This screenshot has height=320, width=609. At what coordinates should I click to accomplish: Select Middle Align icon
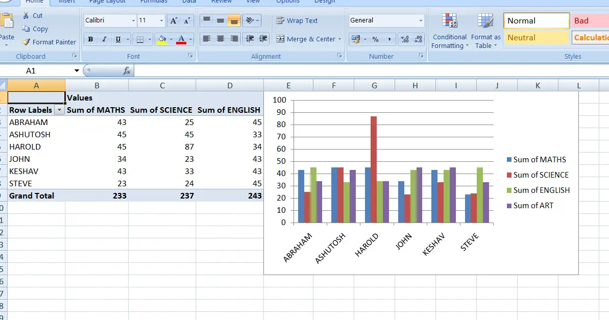[x=220, y=20]
